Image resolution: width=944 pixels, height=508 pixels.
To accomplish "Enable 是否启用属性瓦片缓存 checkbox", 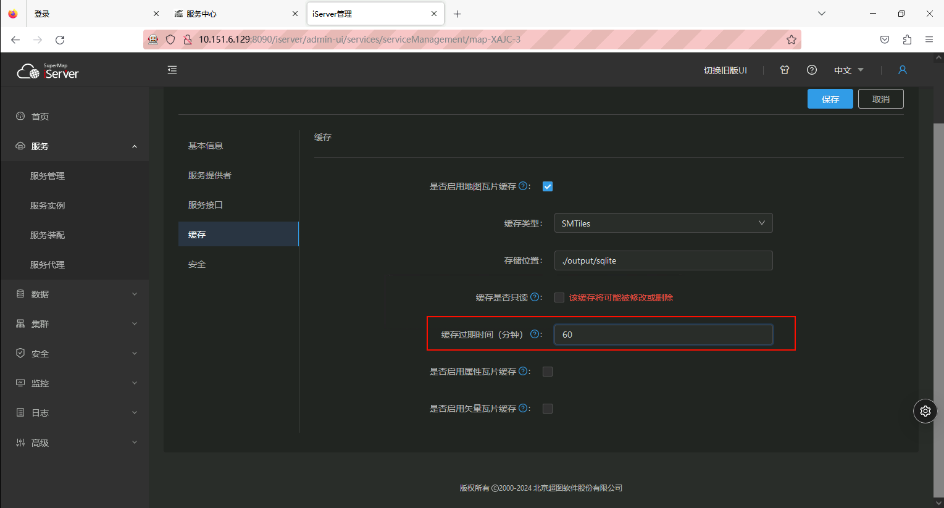I will click(x=548, y=372).
